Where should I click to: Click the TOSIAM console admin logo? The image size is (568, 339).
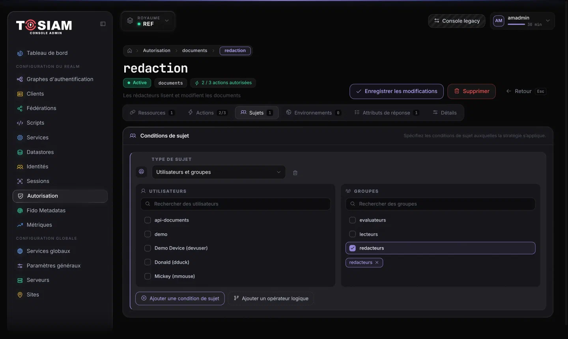[44, 27]
